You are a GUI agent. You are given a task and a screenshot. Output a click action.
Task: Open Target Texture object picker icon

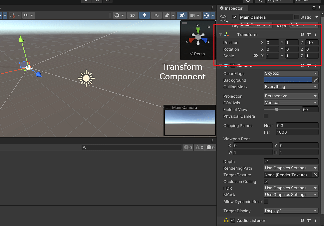click(x=315, y=175)
